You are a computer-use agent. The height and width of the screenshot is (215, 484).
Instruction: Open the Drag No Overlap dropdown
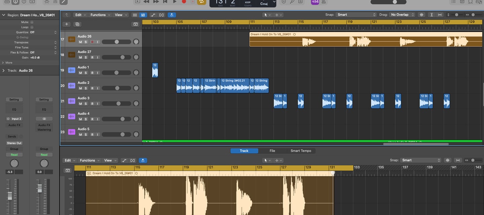click(x=402, y=15)
